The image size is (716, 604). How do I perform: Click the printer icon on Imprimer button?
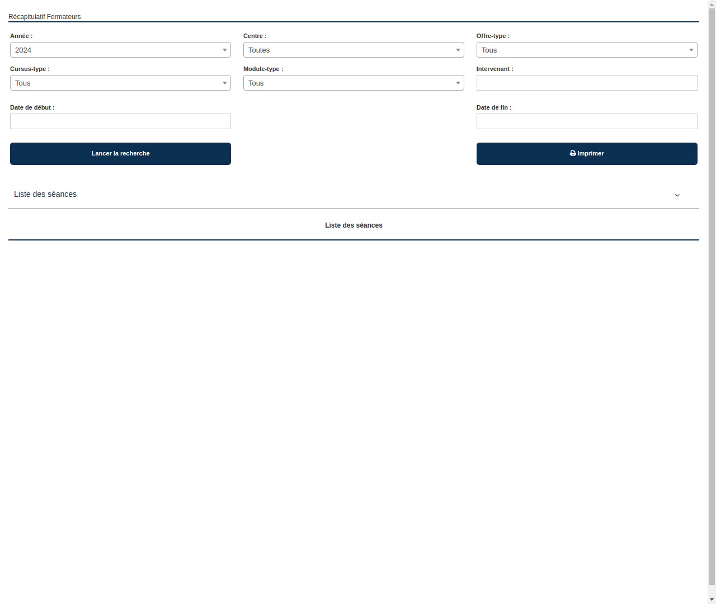click(572, 153)
